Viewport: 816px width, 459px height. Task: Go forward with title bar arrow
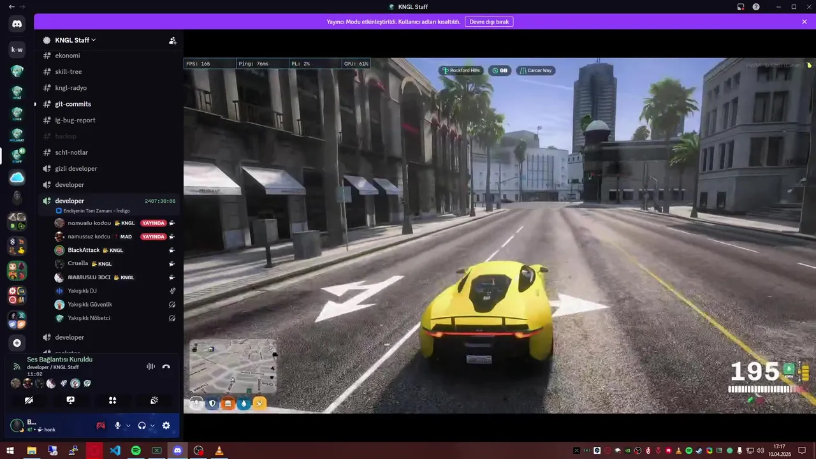[x=24, y=6]
